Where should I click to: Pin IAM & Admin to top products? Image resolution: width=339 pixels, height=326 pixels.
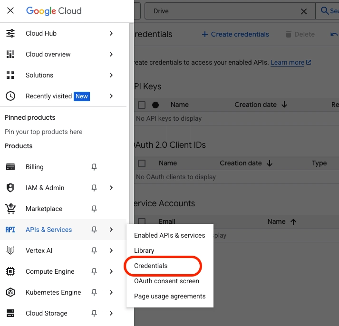click(x=94, y=188)
